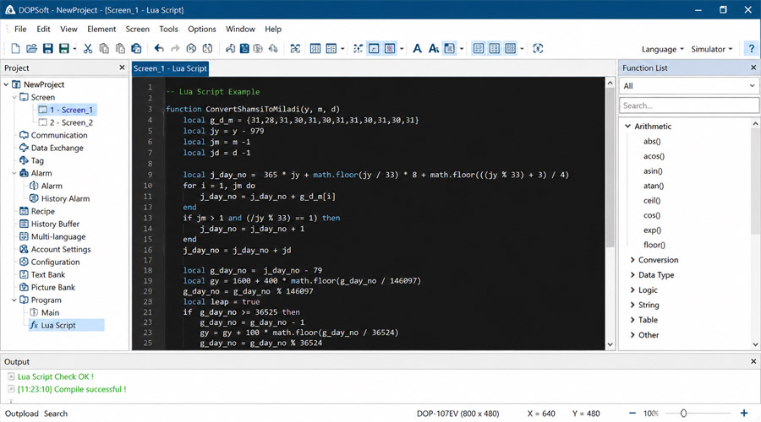This screenshot has height=422, width=761.
Task: Click the Redo arrow icon
Action: click(x=175, y=48)
